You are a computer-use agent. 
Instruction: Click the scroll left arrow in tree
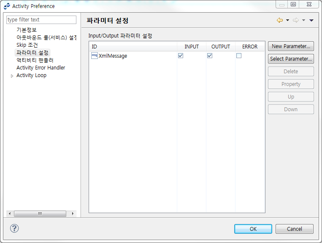pyautogui.click(x=10, y=214)
